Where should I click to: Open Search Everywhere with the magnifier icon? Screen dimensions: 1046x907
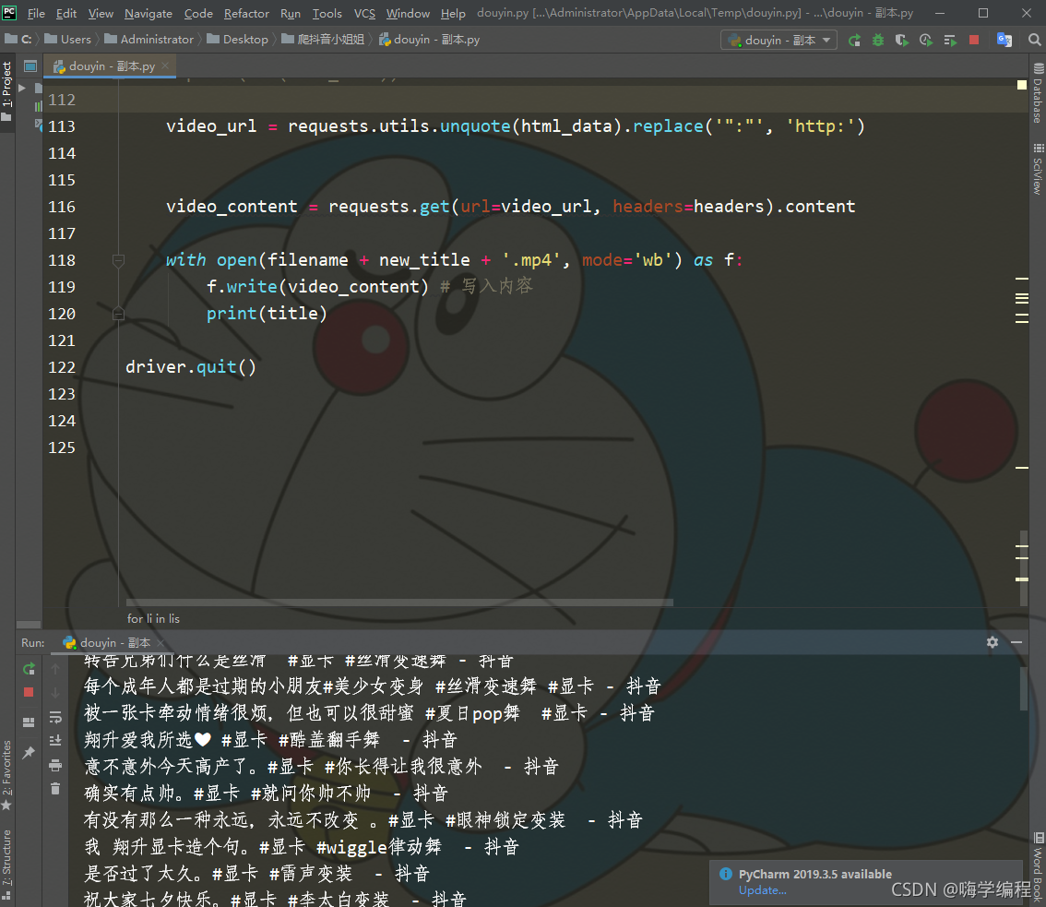(x=1035, y=40)
